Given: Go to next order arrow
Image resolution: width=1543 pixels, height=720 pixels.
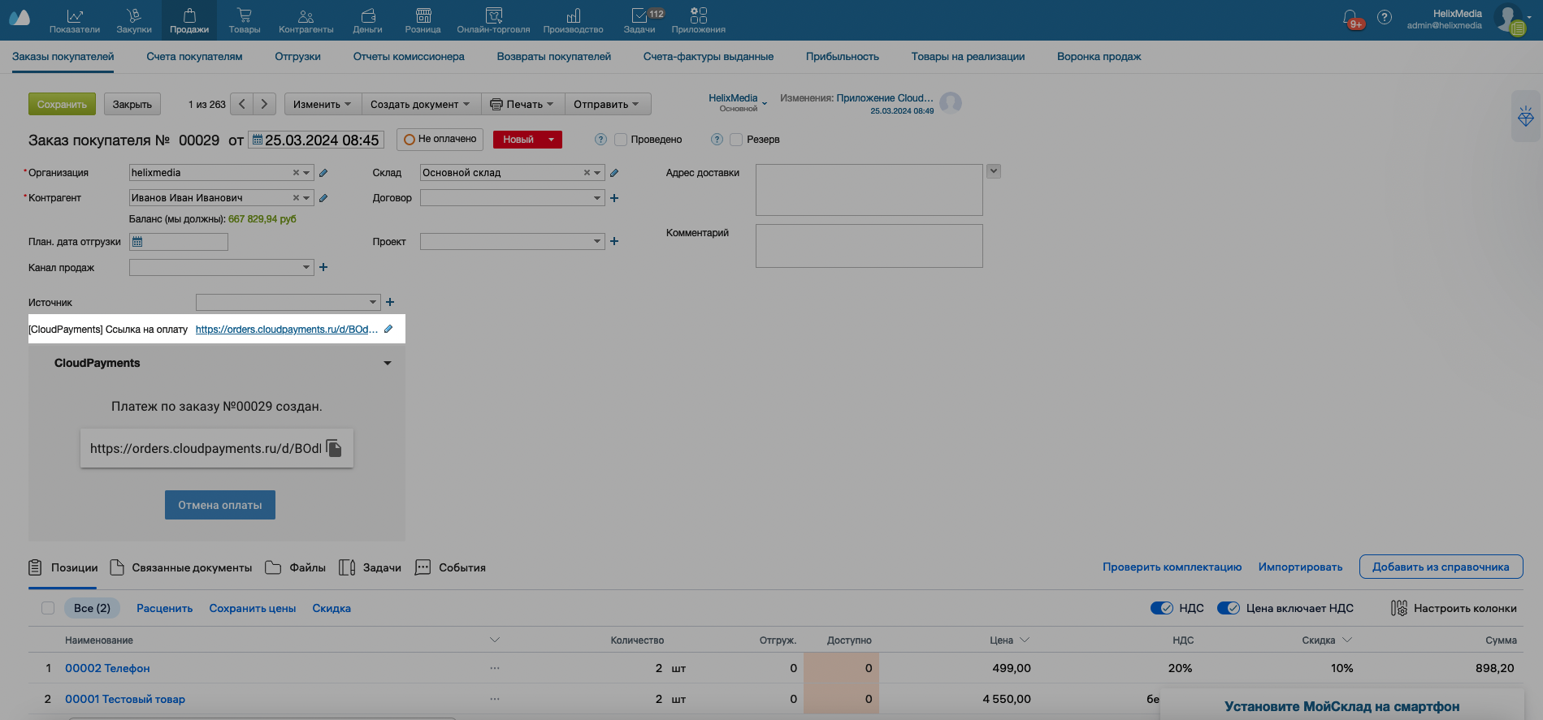Looking at the screenshot, I should (x=264, y=104).
